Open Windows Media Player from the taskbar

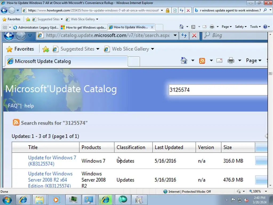pyautogui.click(x=56, y=200)
